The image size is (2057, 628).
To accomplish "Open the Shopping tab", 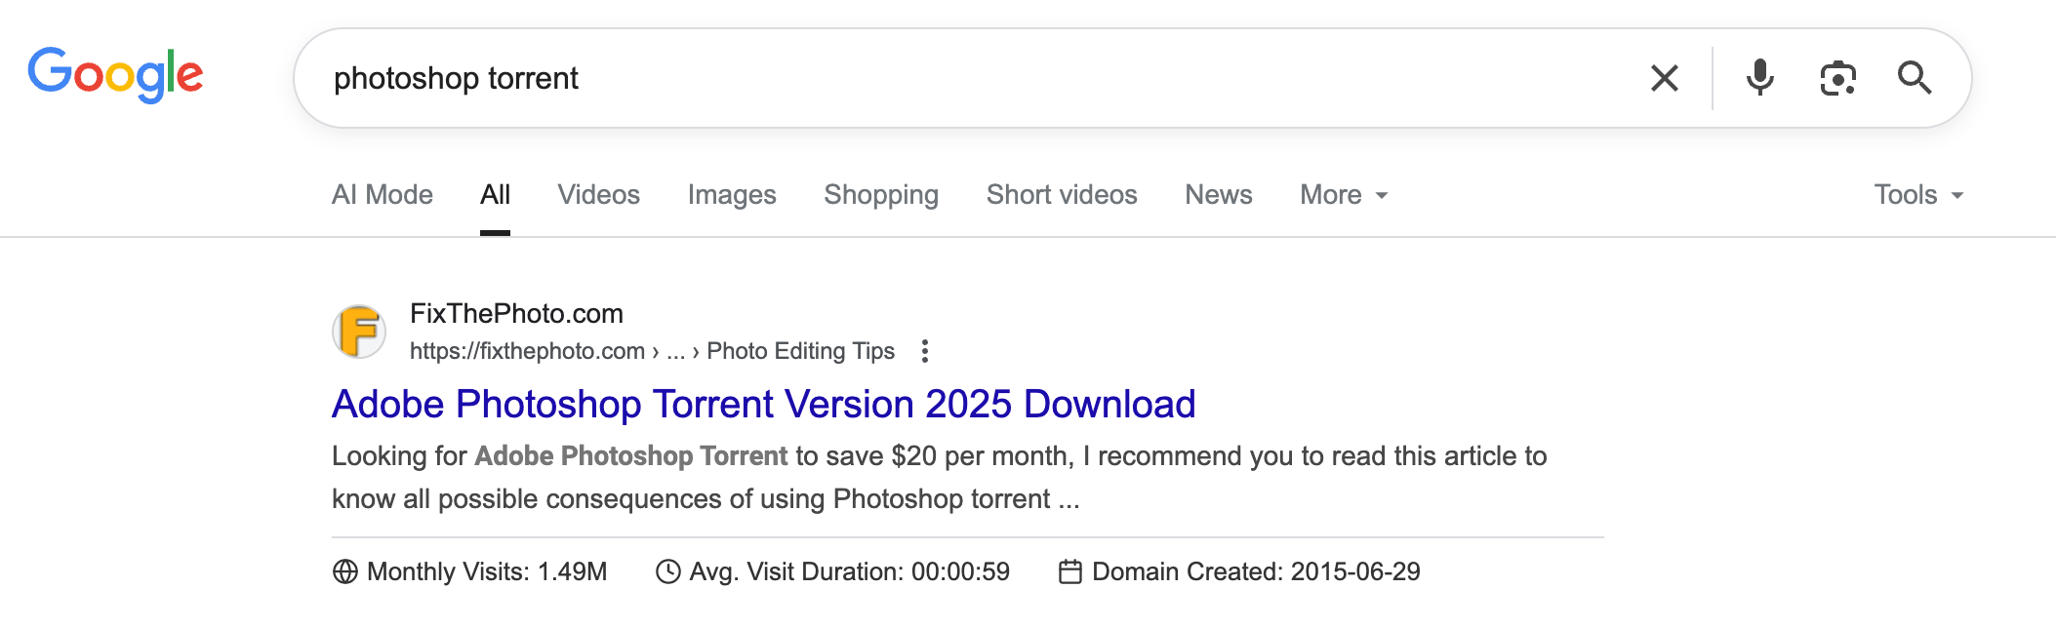I will pos(881,195).
